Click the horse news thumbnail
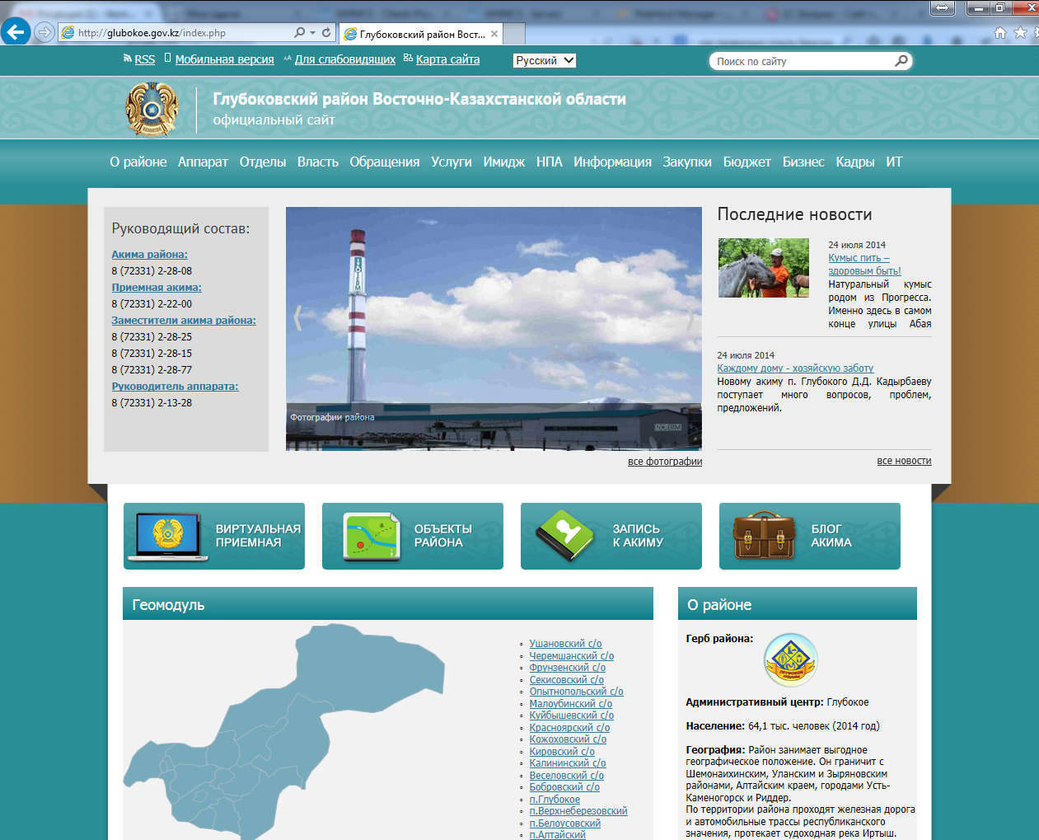 pos(764,268)
